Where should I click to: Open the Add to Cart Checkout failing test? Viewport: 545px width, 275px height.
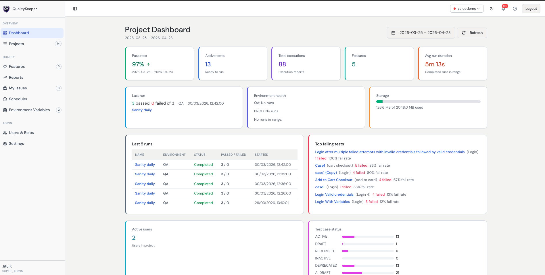coord(334,180)
